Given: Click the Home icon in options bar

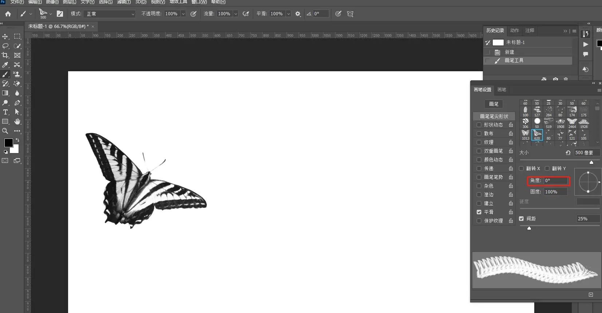Looking at the screenshot, I should 8,14.
